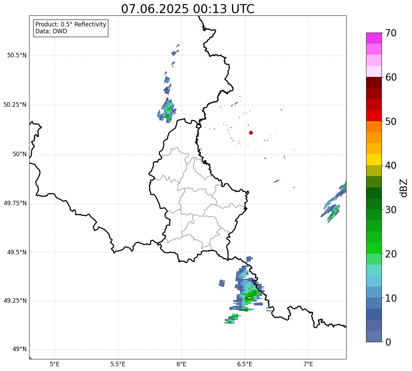The height and width of the screenshot is (371, 412).
Task: Pick the yellow colorbar segment above 40
Action: [374, 160]
